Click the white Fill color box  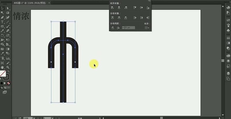pos(3,73)
